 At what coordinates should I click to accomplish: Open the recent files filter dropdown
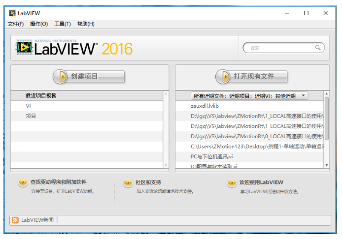[x=249, y=96]
